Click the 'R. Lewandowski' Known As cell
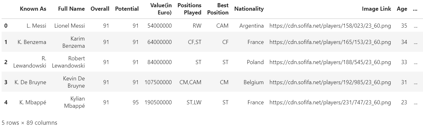This screenshot has height=131, width=423. pos(30,62)
